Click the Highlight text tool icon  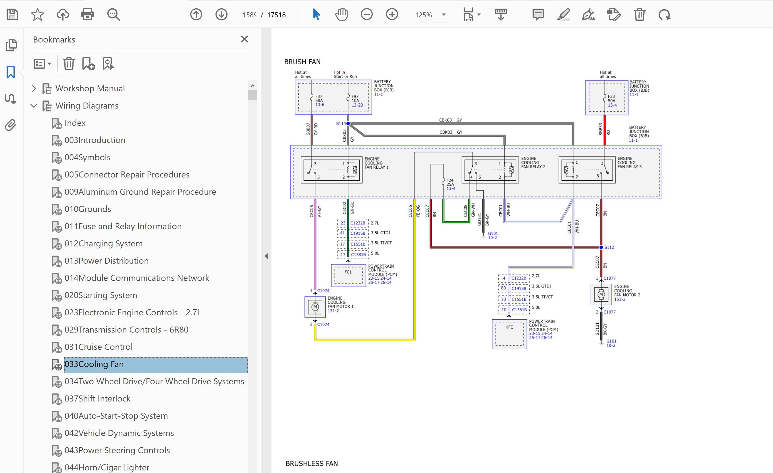(563, 14)
